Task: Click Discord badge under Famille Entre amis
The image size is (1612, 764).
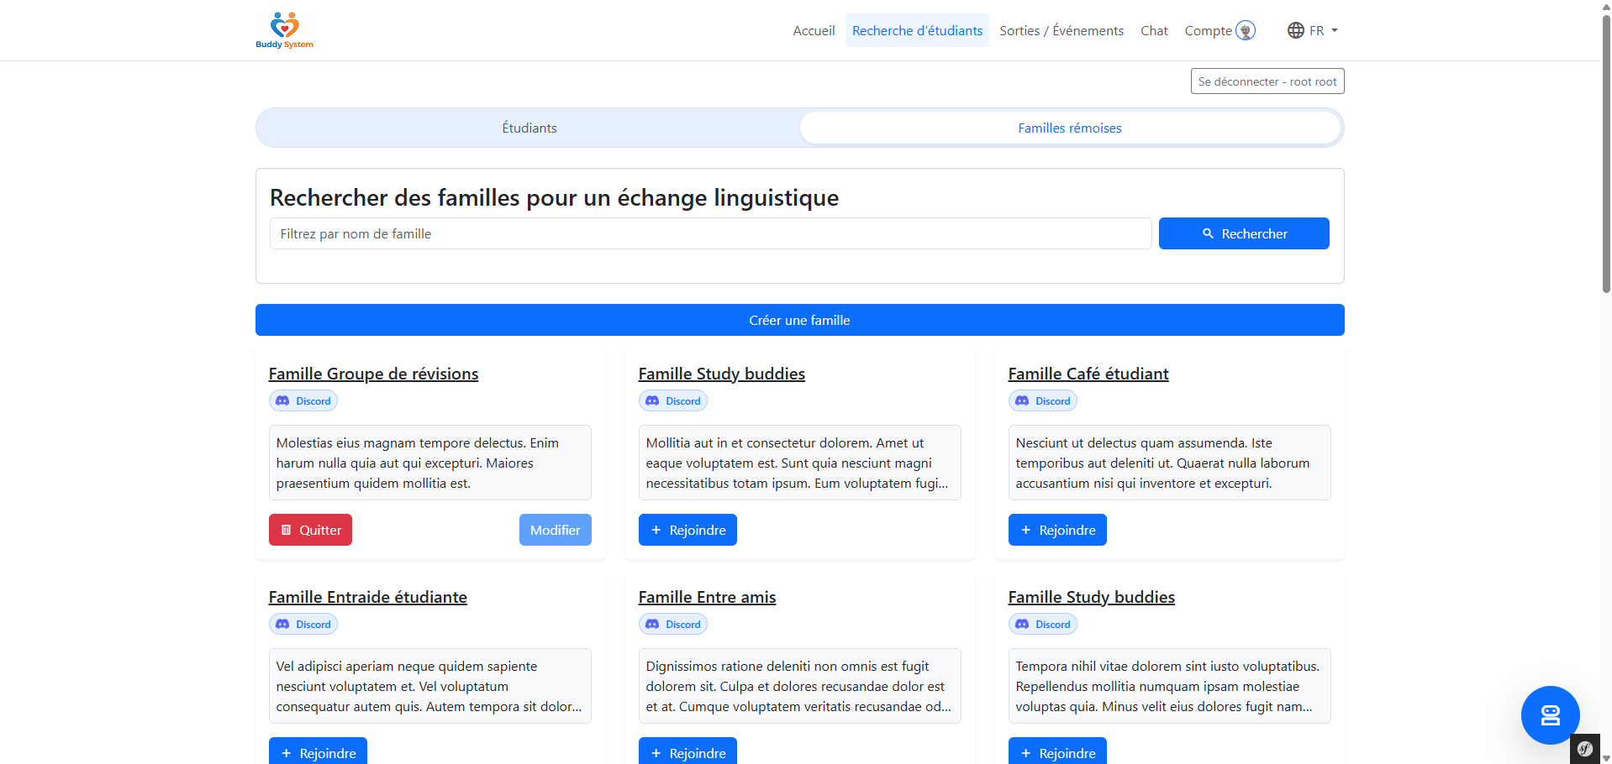Action: click(x=672, y=625)
